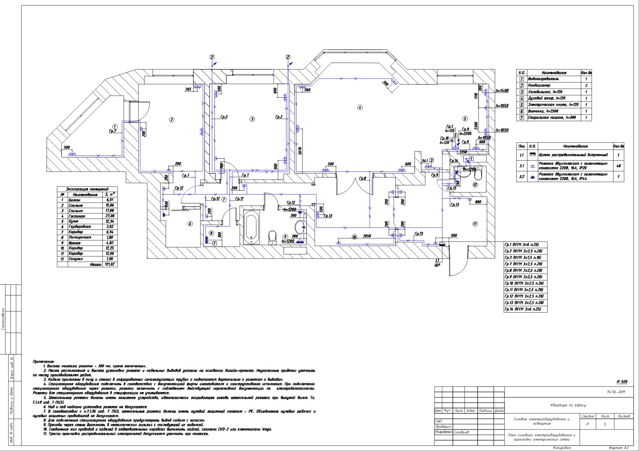639x451 pixels.
Task: Click the toilet symbol in bathroom 9
Action: [x=273, y=238]
